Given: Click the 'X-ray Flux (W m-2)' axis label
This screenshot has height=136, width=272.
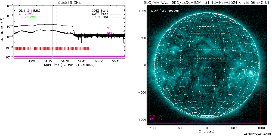Looking at the screenshot, I should click(x=2, y=31).
